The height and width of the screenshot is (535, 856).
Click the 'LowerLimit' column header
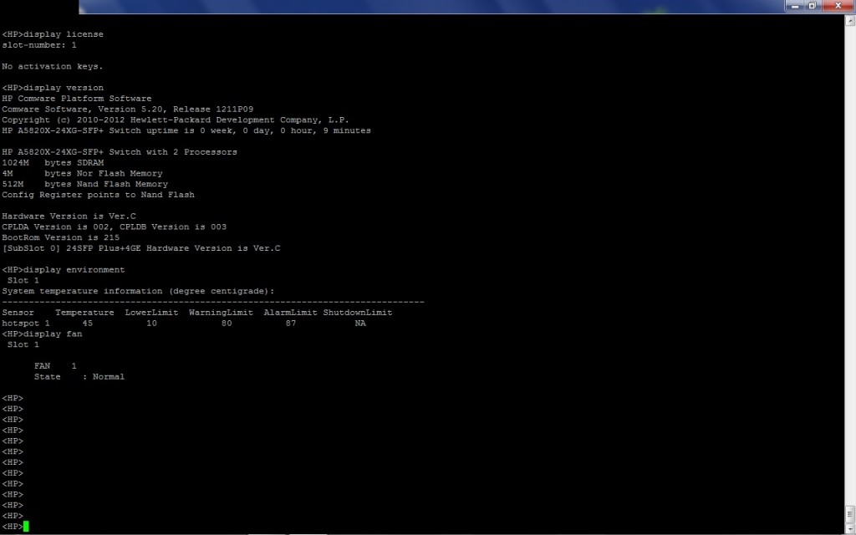[152, 313]
